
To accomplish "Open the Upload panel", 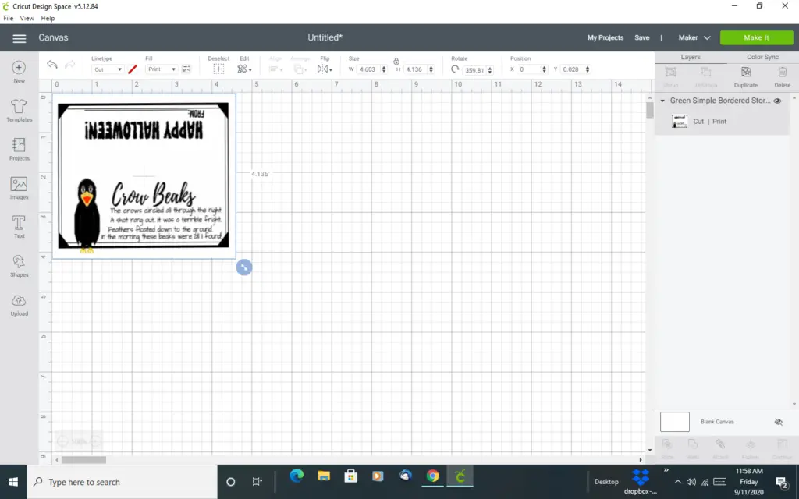I will pos(19,305).
